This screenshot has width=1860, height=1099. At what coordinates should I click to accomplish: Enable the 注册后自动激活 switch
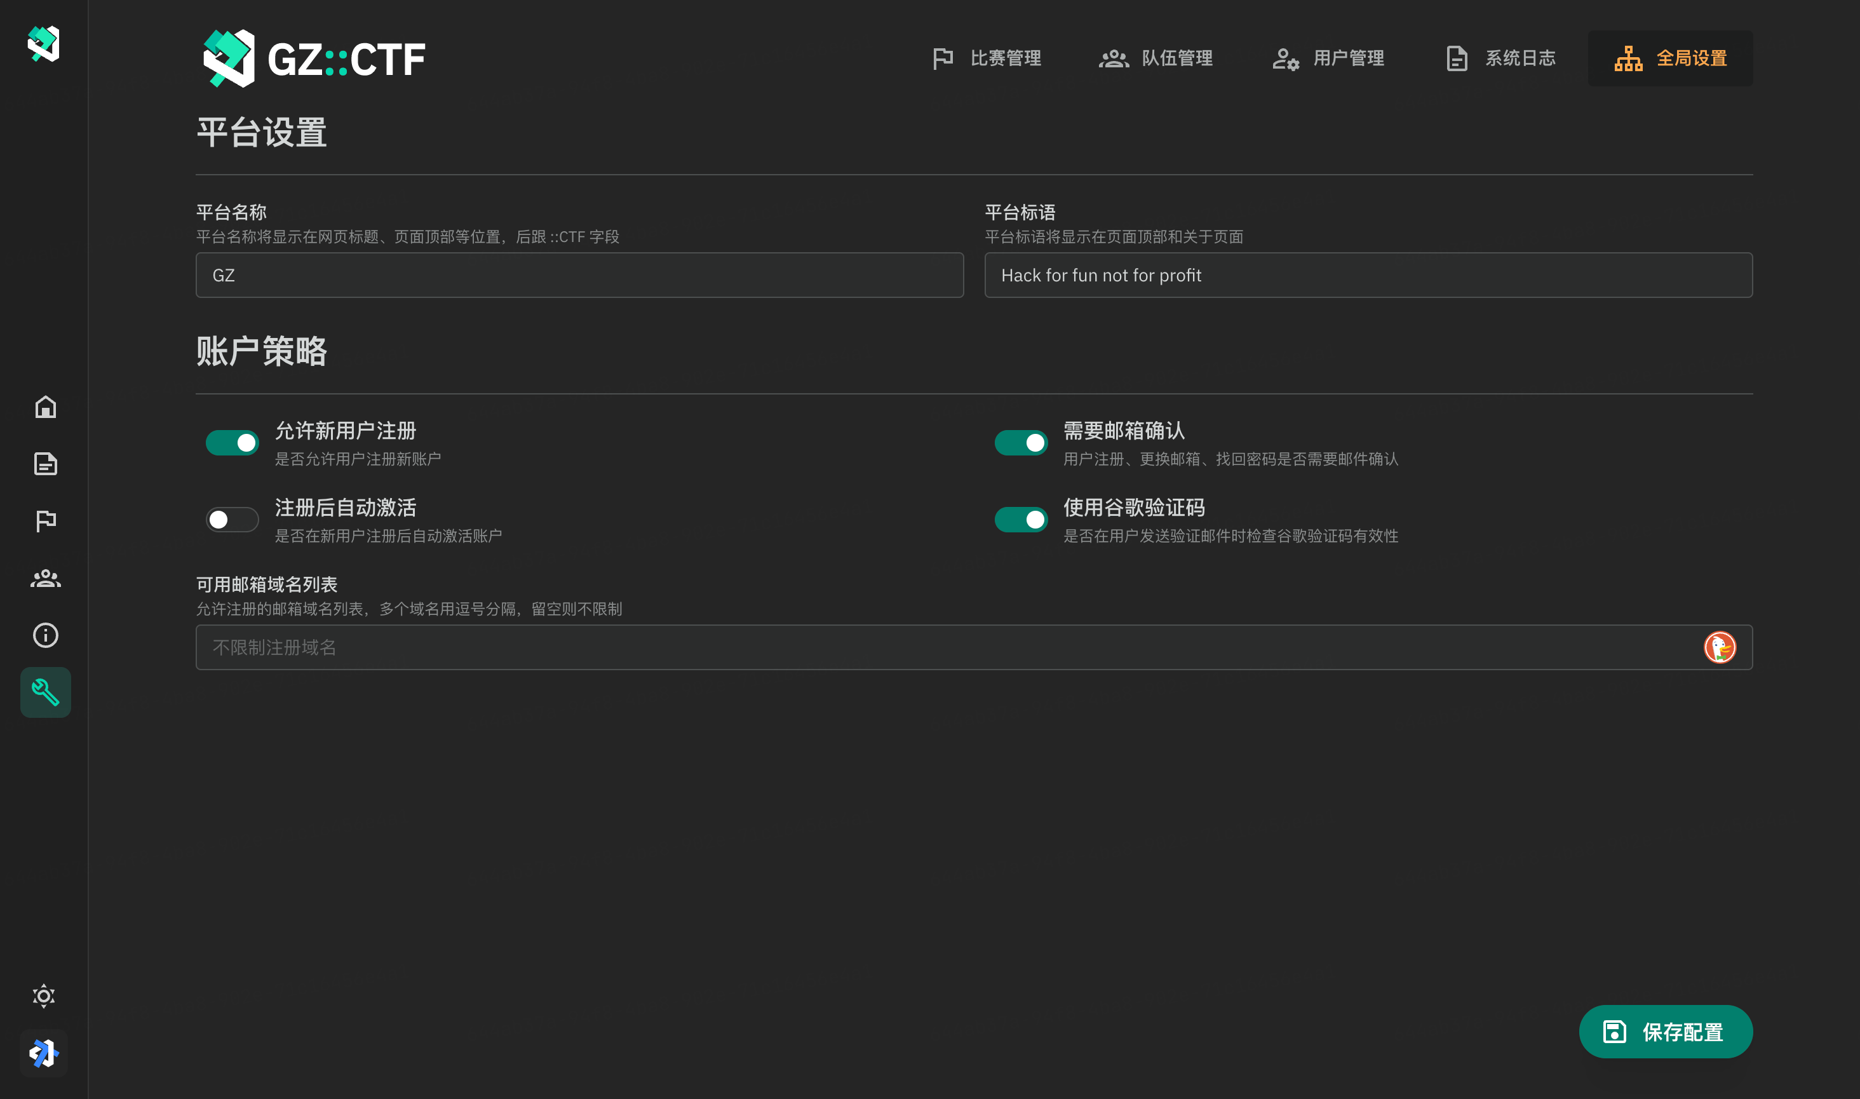[x=232, y=520]
